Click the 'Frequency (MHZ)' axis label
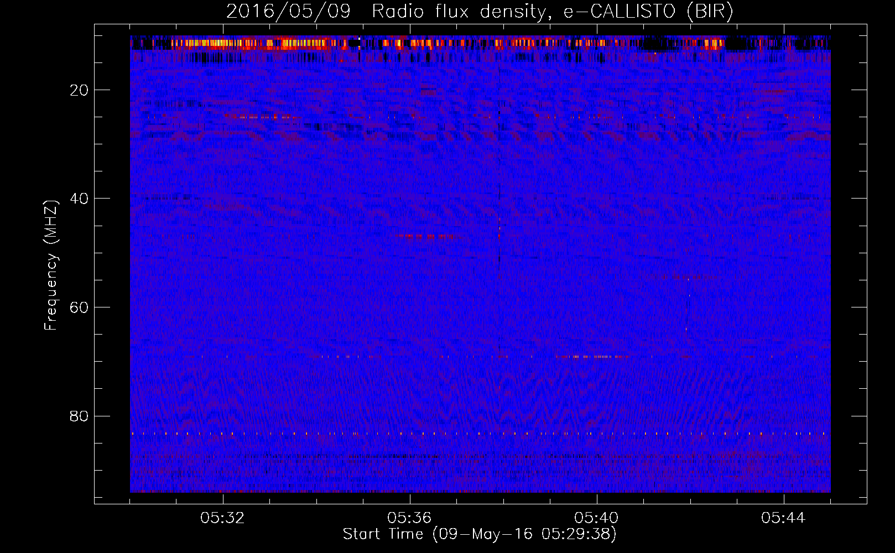This screenshot has height=553, width=895. pyautogui.click(x=51, y=265)
